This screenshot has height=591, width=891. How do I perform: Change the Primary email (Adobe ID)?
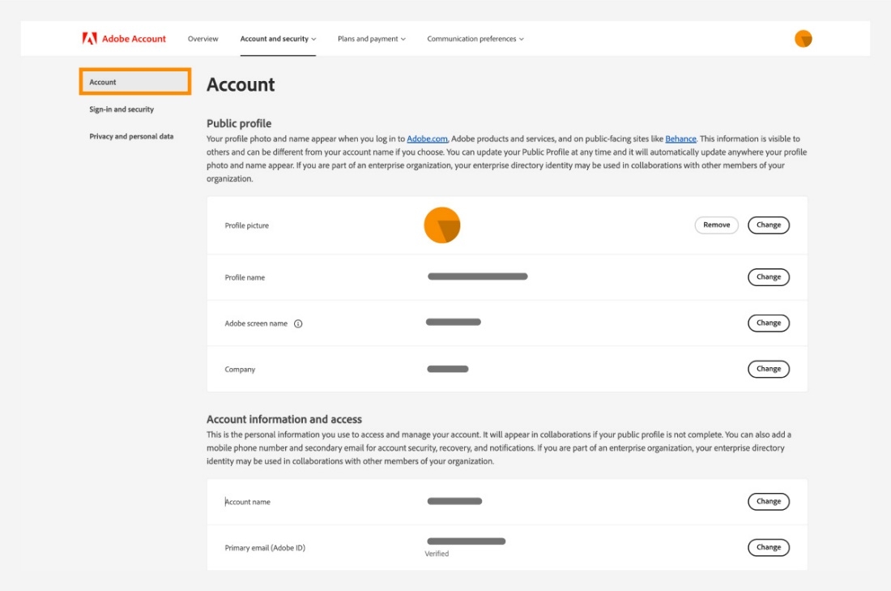pos(768,548)
